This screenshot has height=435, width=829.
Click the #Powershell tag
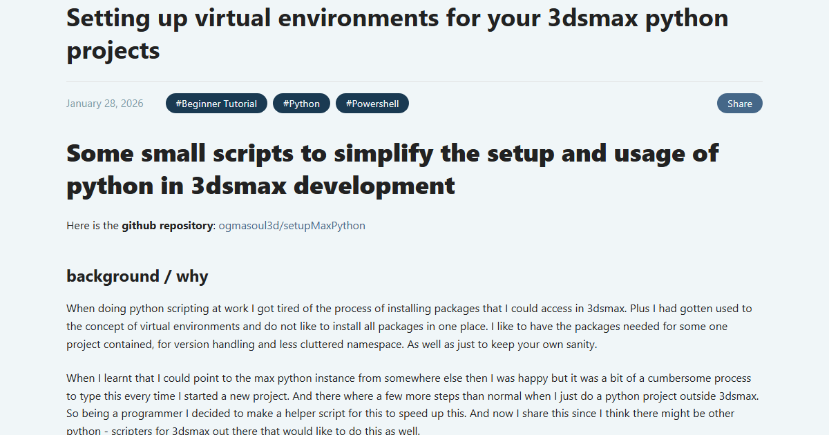372,103
